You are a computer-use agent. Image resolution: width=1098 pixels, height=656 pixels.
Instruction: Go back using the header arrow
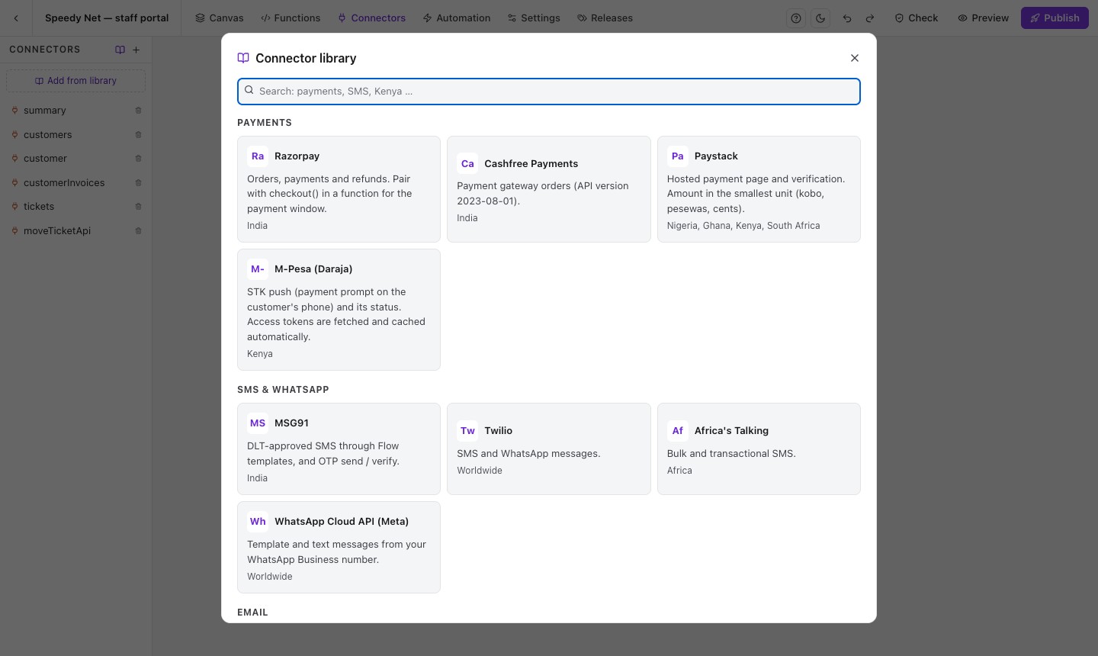point(16,18)
